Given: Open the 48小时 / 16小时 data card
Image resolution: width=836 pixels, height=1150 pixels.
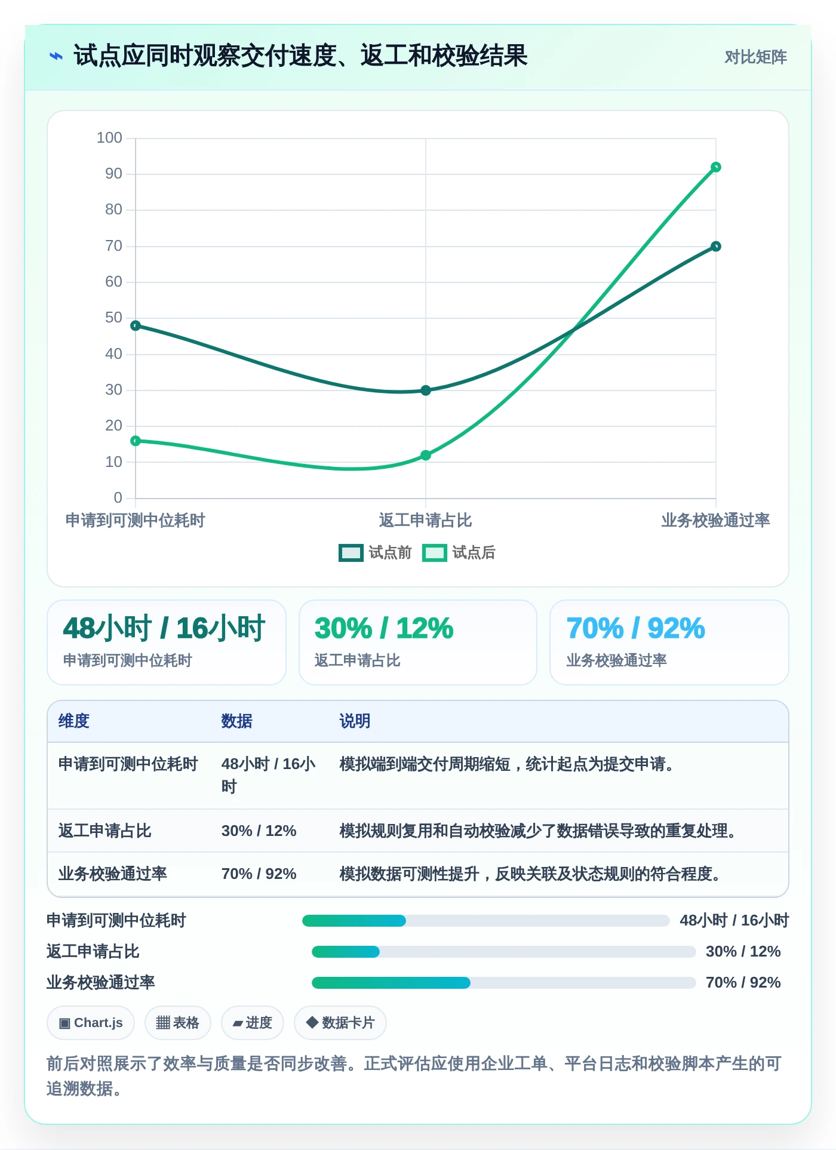Looking at the screenshot, I should click(x=167, y=642).
